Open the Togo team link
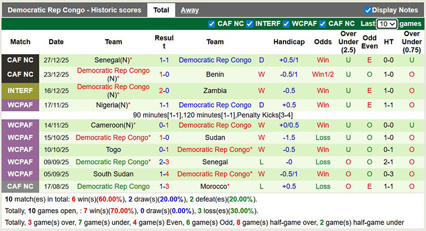 pyautogui.click(x=114, y=150)
